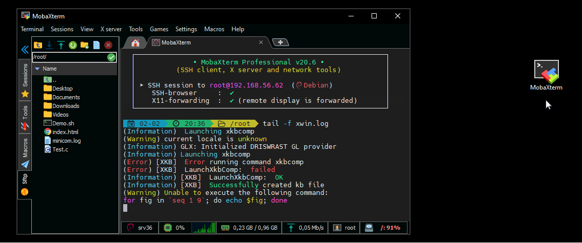Open the X server menu
Screen dimensions: 582x243
coord(111,29)
